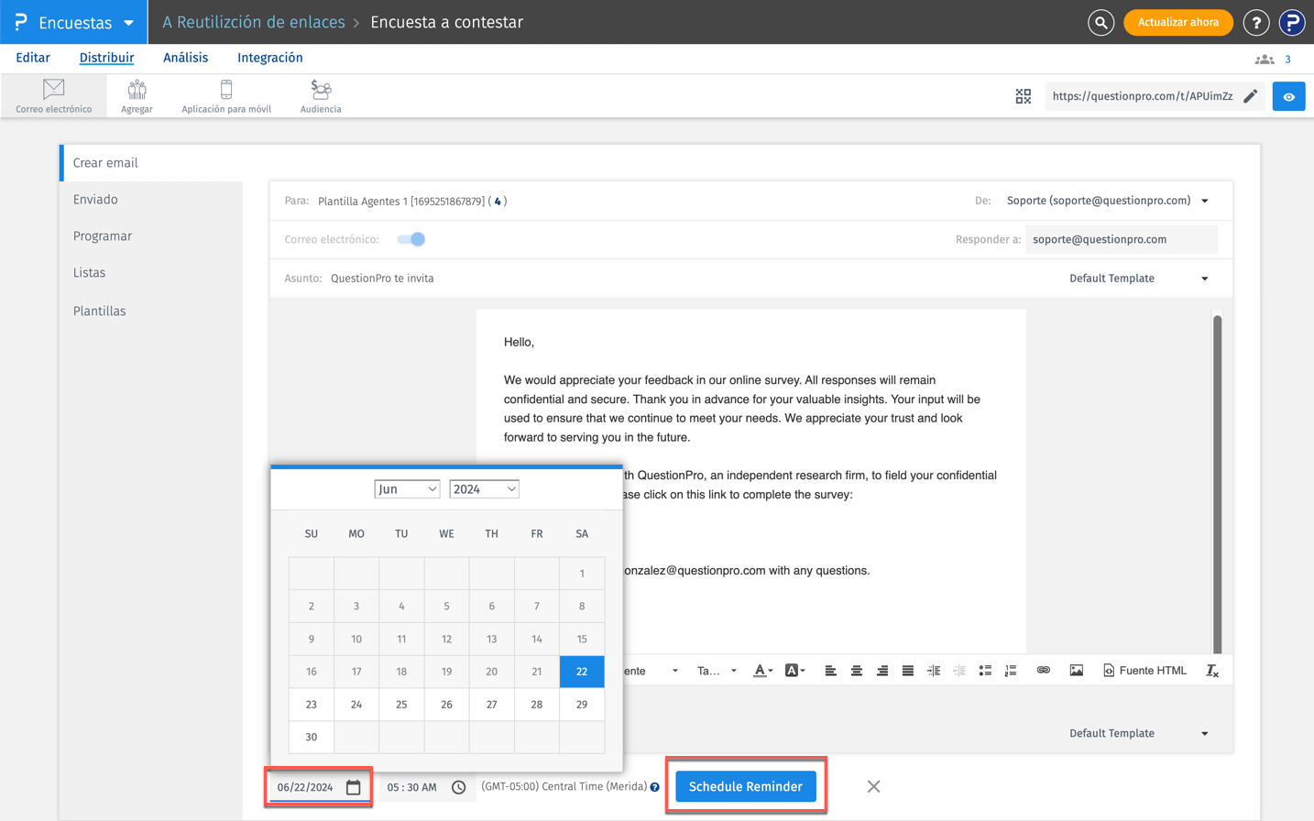Align text left in editor toolbar

(830, 671)
